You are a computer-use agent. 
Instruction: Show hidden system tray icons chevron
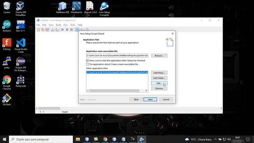(x=215, y=139)
